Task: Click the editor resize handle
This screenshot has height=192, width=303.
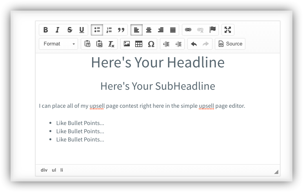Action: tap(276, 172)
